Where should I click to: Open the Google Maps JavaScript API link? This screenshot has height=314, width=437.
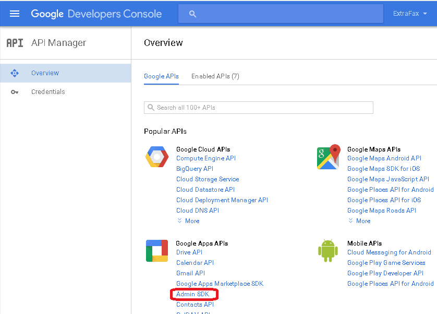coord(388,179)
